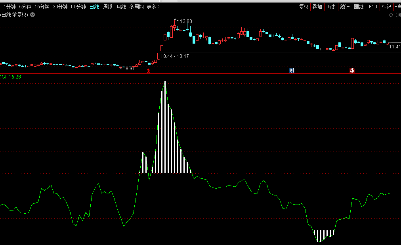Screen dimensions: 401x245
Task: Click the F10 company info button
Action: tap(372, 7)
